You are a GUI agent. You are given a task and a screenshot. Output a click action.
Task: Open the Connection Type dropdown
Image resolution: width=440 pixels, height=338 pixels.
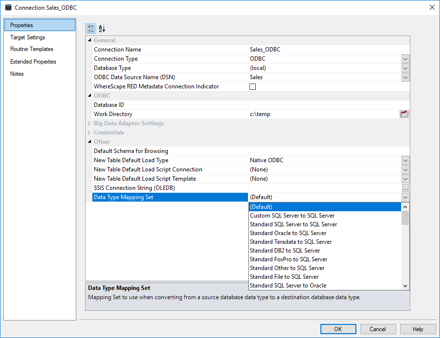[405, 59]
